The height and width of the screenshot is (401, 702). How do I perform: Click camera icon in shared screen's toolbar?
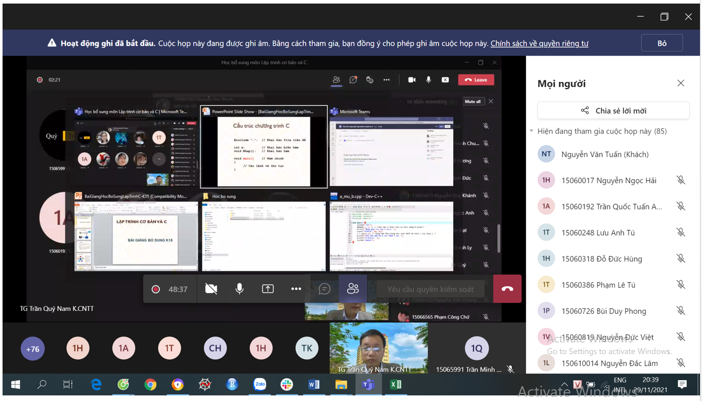click(x=412, y=80)
